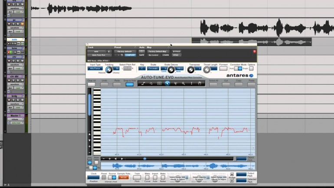This screenshot has height=188, width=334.
Task: Click the Transpose knob
Action: point(191,70)
